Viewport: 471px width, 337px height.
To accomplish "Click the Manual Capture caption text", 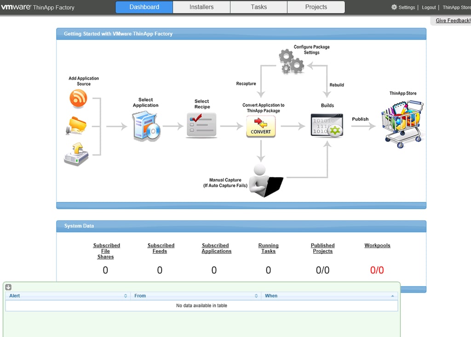I will (225, 183).
